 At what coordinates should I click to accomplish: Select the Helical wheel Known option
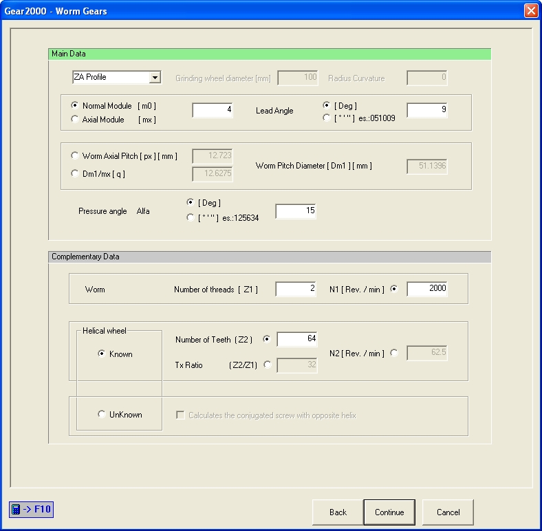pos(102,354)
